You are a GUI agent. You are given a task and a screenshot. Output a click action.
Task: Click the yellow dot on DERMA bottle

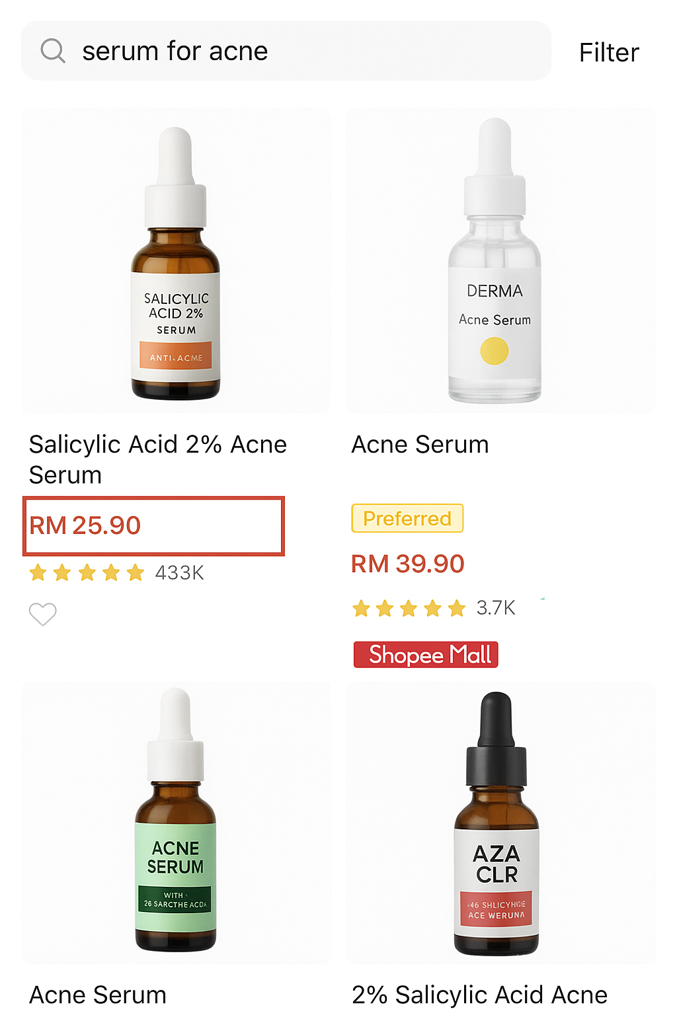pos(495,351)
